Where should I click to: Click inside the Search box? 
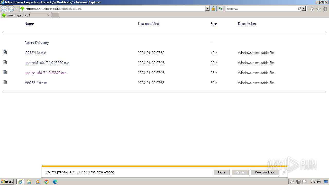pyautogui.click(x=261, y=9)
